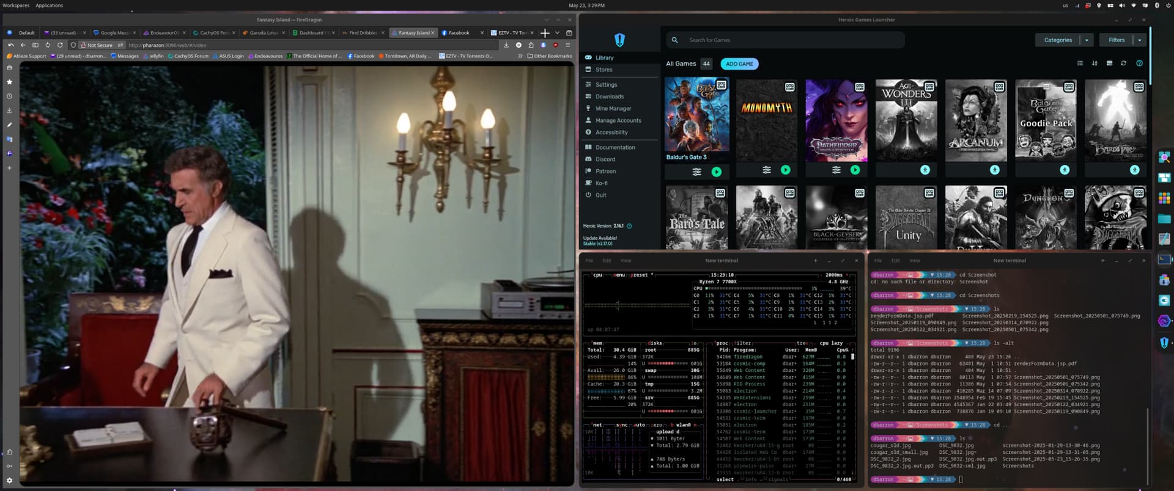Open View menu in right terminal
The image size is (1174, 491).
[914, 261]
